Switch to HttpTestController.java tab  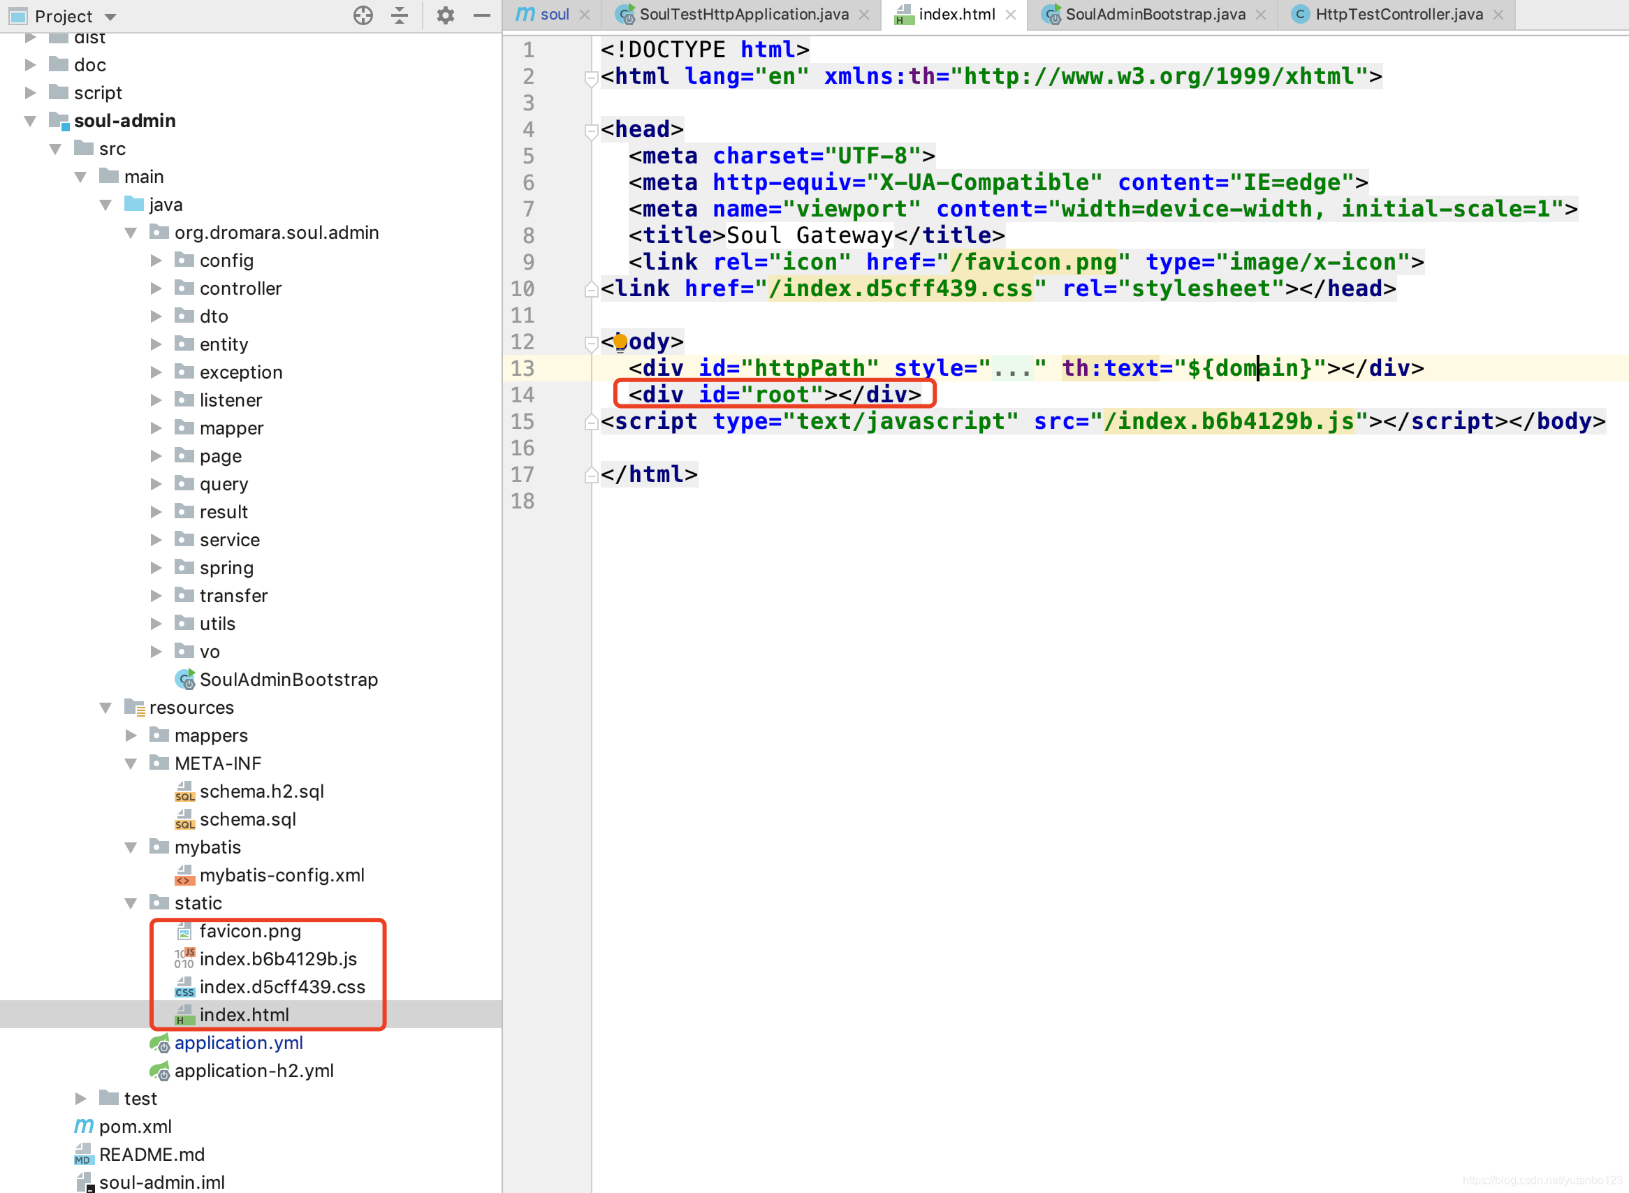[1398, 15]
